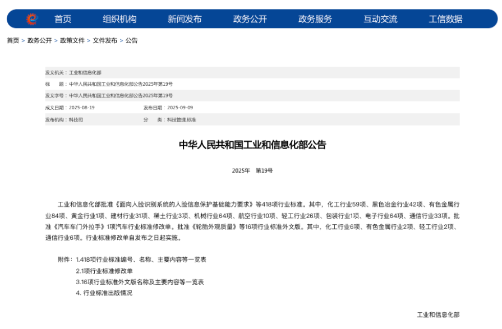
Task: Open the 政务服务 navigation item
Action: pos(315,19)
